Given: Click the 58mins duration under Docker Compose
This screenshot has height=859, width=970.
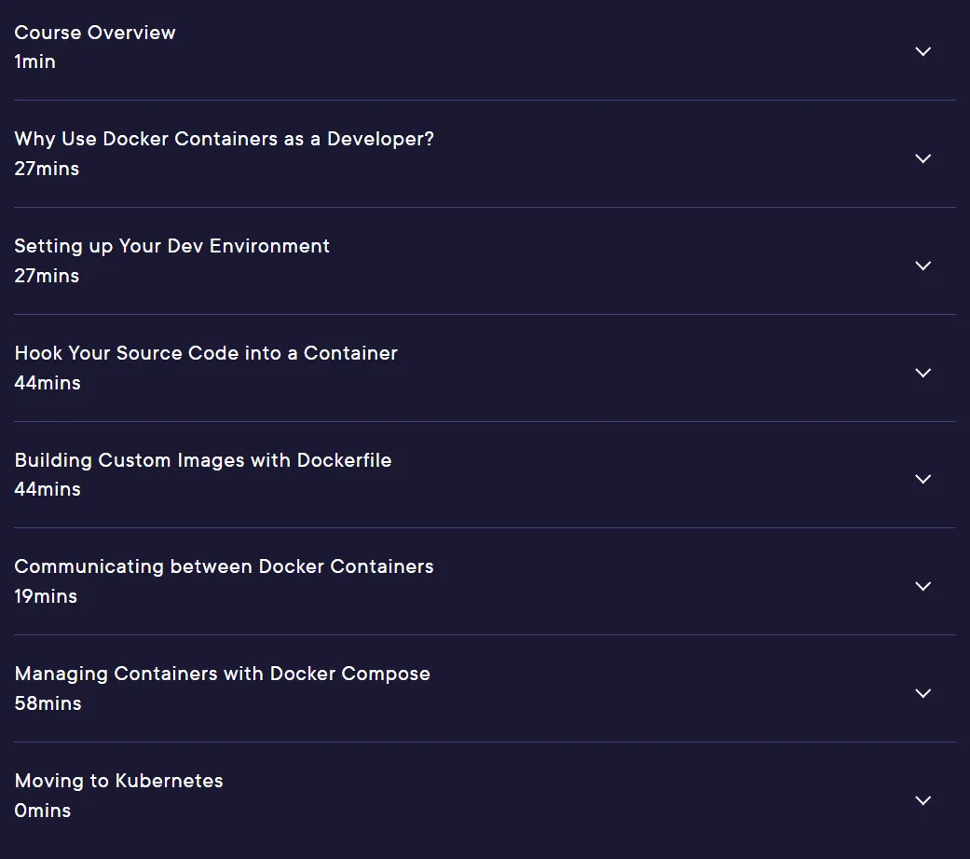Looking at the screenshot, I should (x=48, y=703).
